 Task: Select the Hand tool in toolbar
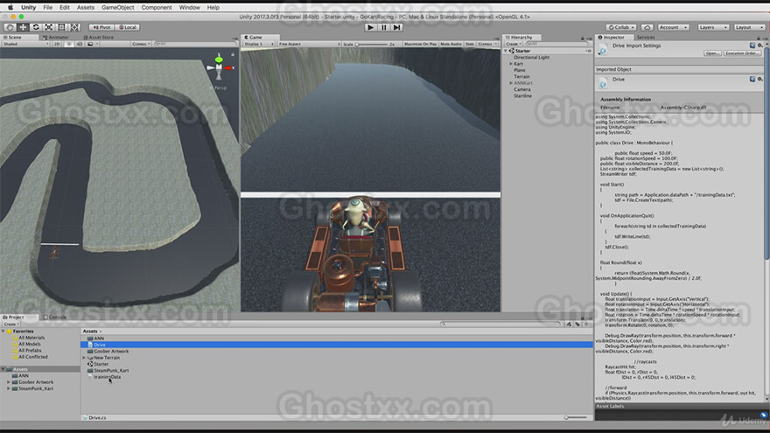(x=10, y=27)
